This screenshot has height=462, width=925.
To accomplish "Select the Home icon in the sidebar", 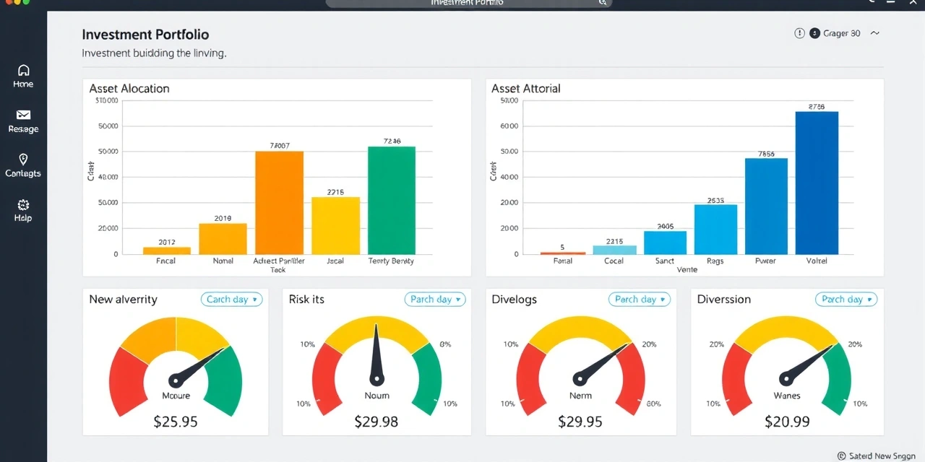I will pyautogui.click(x=23, y=71).
